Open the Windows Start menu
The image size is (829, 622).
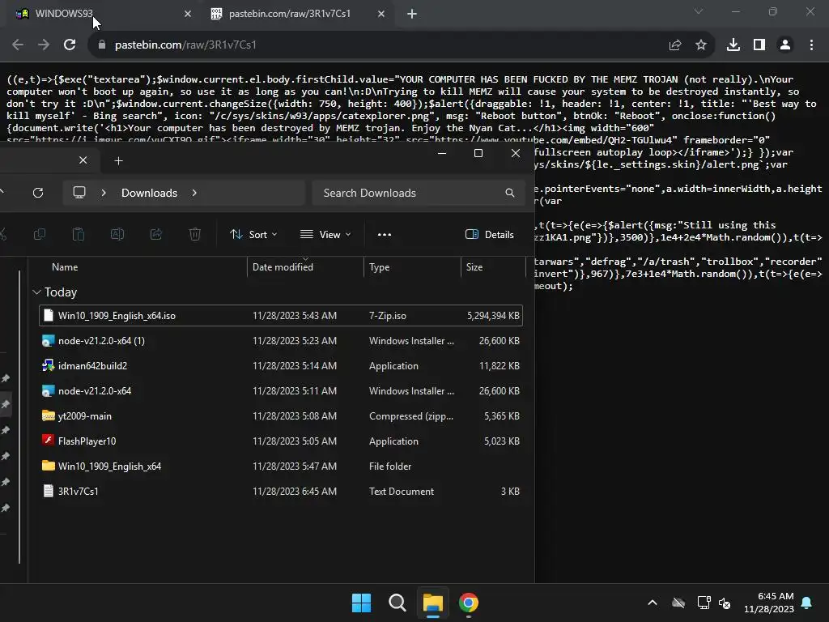362,603
